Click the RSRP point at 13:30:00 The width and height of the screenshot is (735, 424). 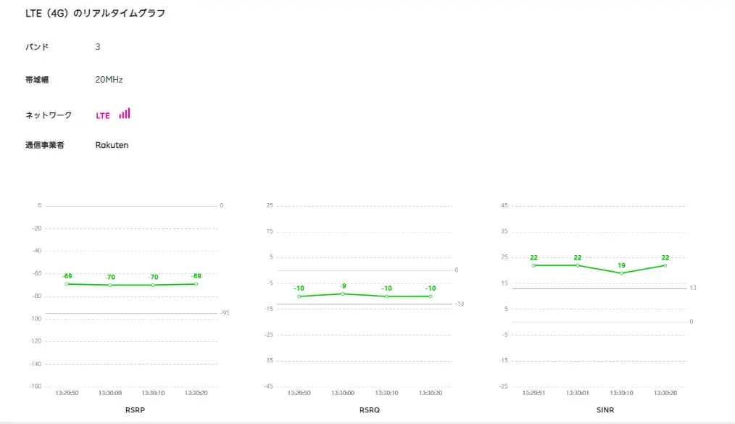click(x=110, y=285)
